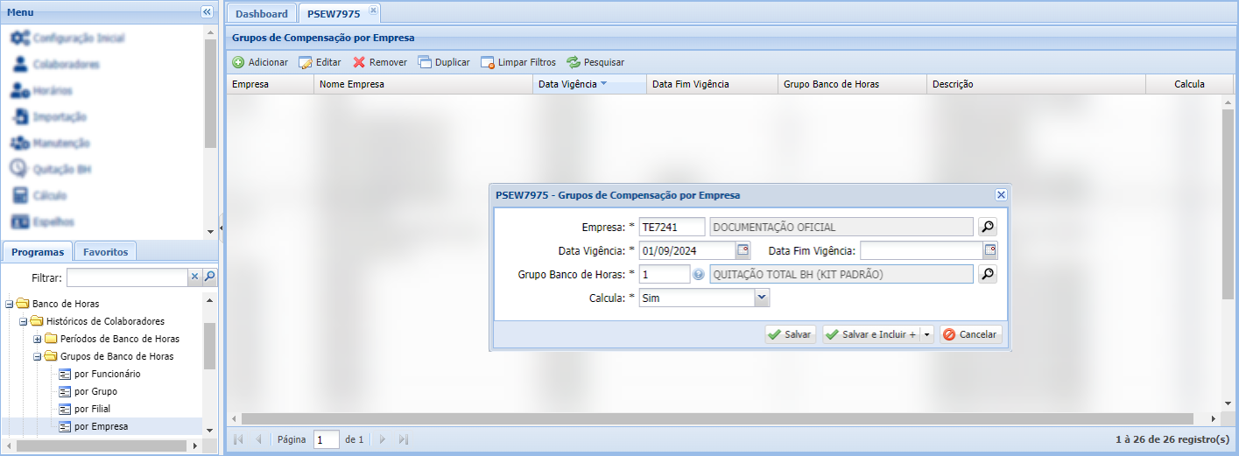The width and height of the screenshot is (1239, 456).
Task: Click the Salvar button
Action: coord(790,334)
